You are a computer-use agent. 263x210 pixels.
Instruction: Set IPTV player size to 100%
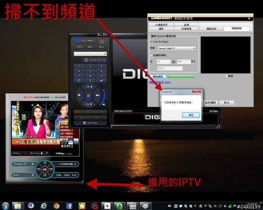(58, 175)
